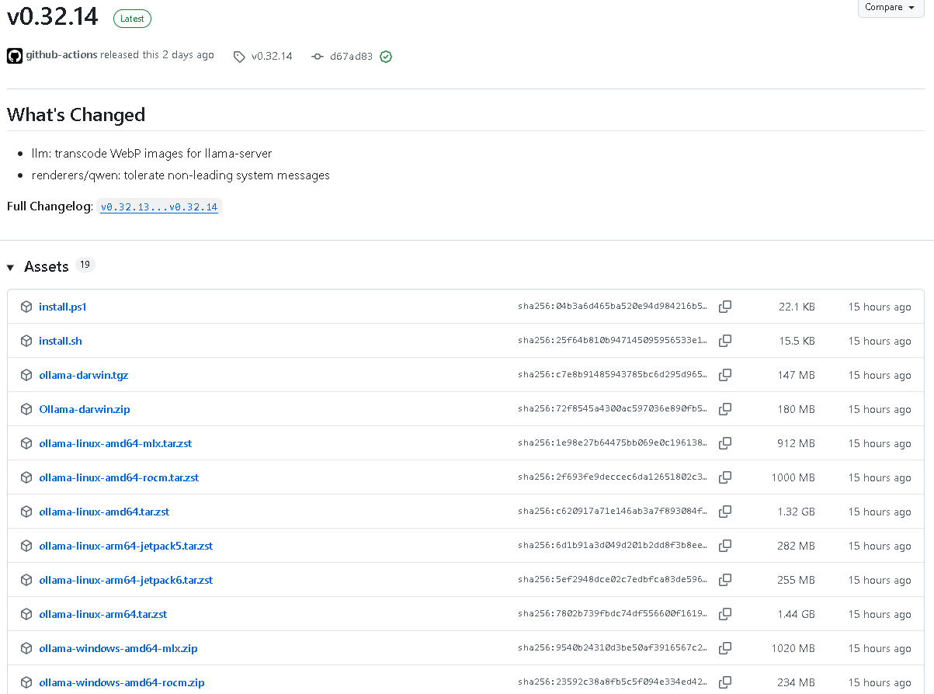
Task: Open the v0.32.14 tag link
Action: tap(272, 56)
